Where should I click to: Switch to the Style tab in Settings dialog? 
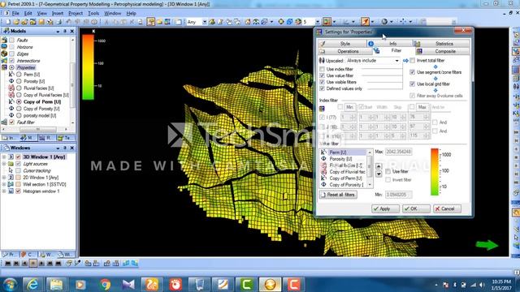pyautogui.click(x=342, y=43)
